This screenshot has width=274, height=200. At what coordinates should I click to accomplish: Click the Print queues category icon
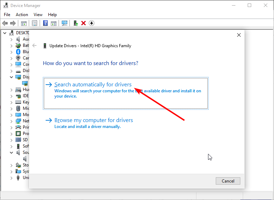pos(18,127)
